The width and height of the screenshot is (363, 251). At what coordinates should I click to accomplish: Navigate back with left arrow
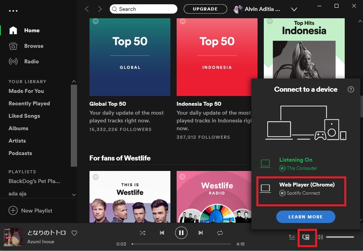pos(87,9)
